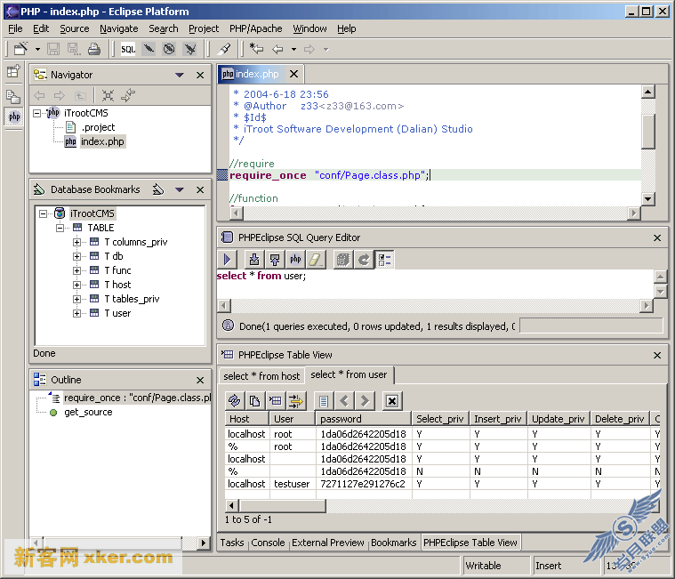675x579 pixels.
Task: Click the New wizard icon in main toolbar
Action: (x=20, y=49)
